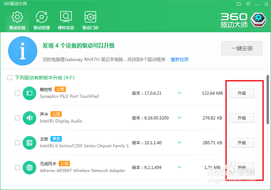Expand version dropdown for 6.16.00.3200
Image resolution: width=271 pixels, height=190 pixels.
click(180, 118)
